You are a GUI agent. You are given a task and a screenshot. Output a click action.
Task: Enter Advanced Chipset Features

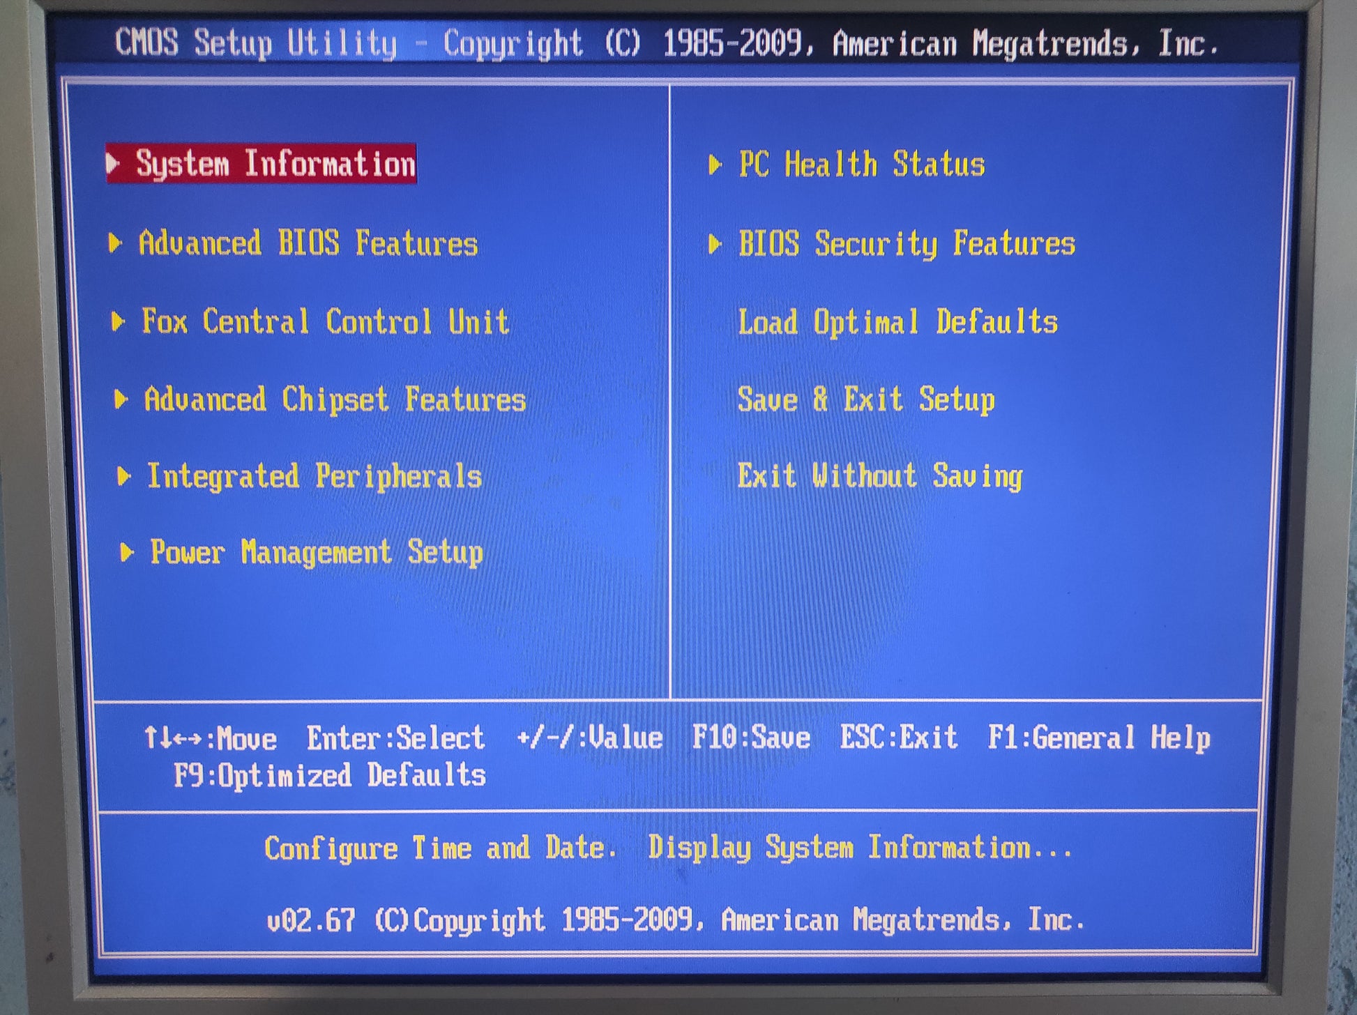coord(335,400)
